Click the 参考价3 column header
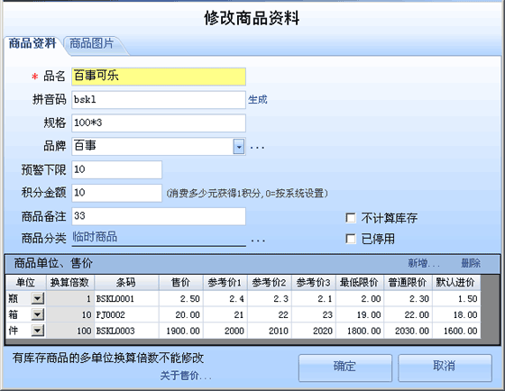 pyautogui.click(x=314, y=283)
